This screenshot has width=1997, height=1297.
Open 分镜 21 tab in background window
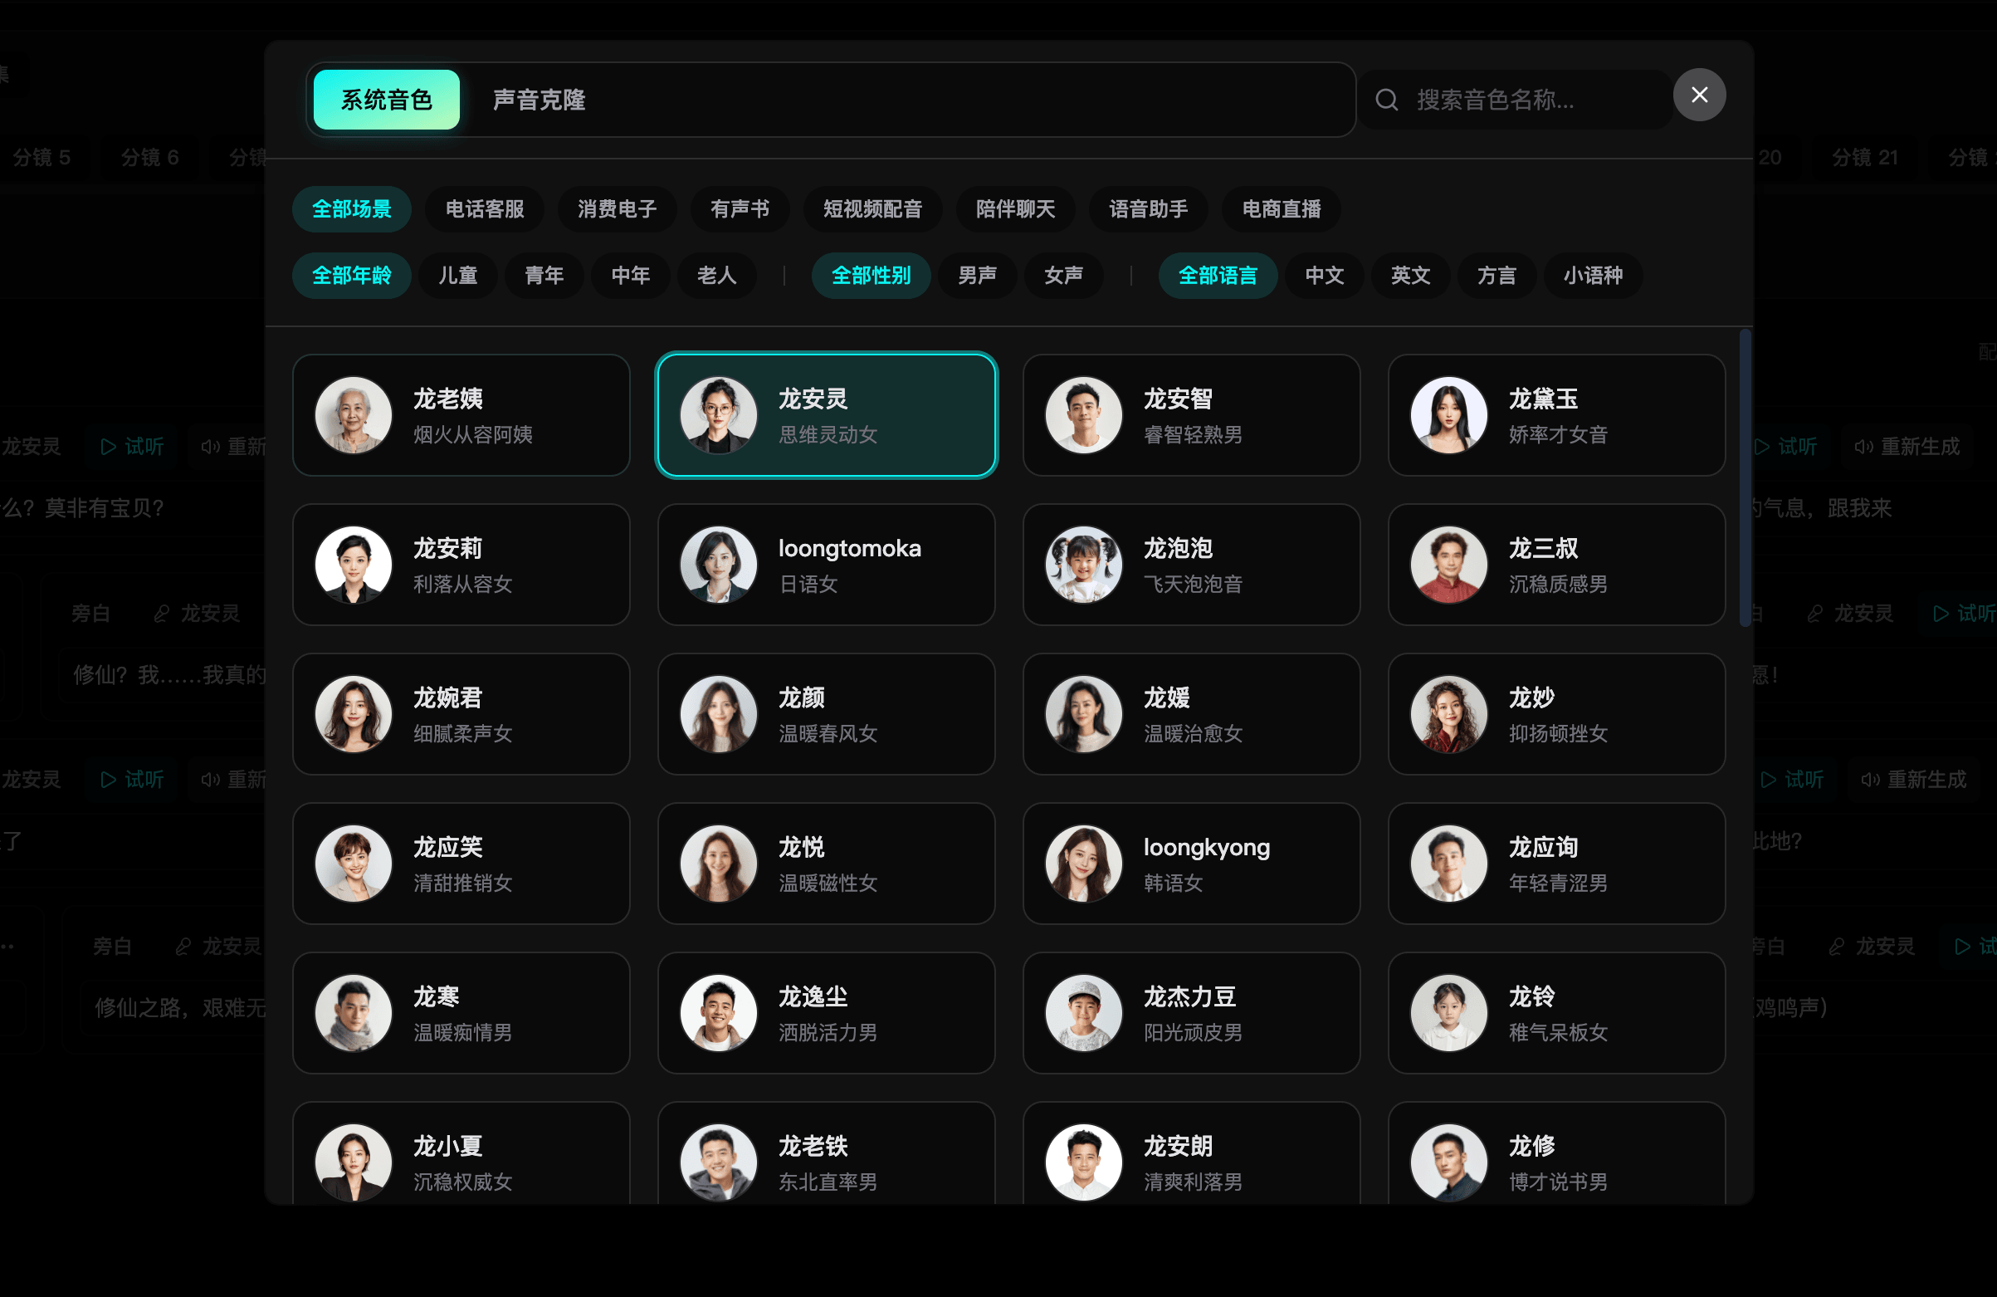pyautogui.click(x=1863, y=158)
